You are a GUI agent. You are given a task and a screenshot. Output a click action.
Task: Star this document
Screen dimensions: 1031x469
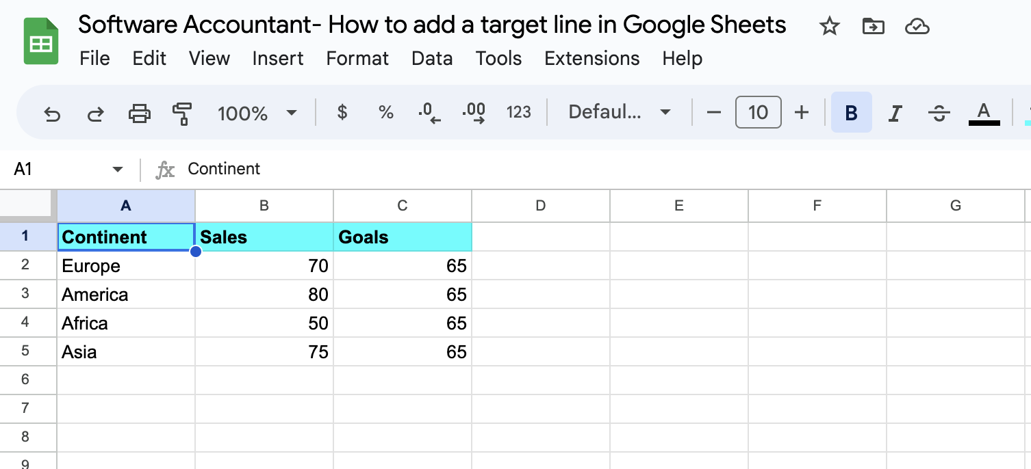[830, 27]
